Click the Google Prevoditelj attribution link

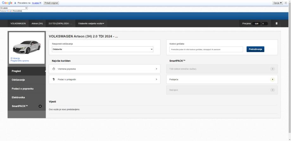click(x=14, y=11)
